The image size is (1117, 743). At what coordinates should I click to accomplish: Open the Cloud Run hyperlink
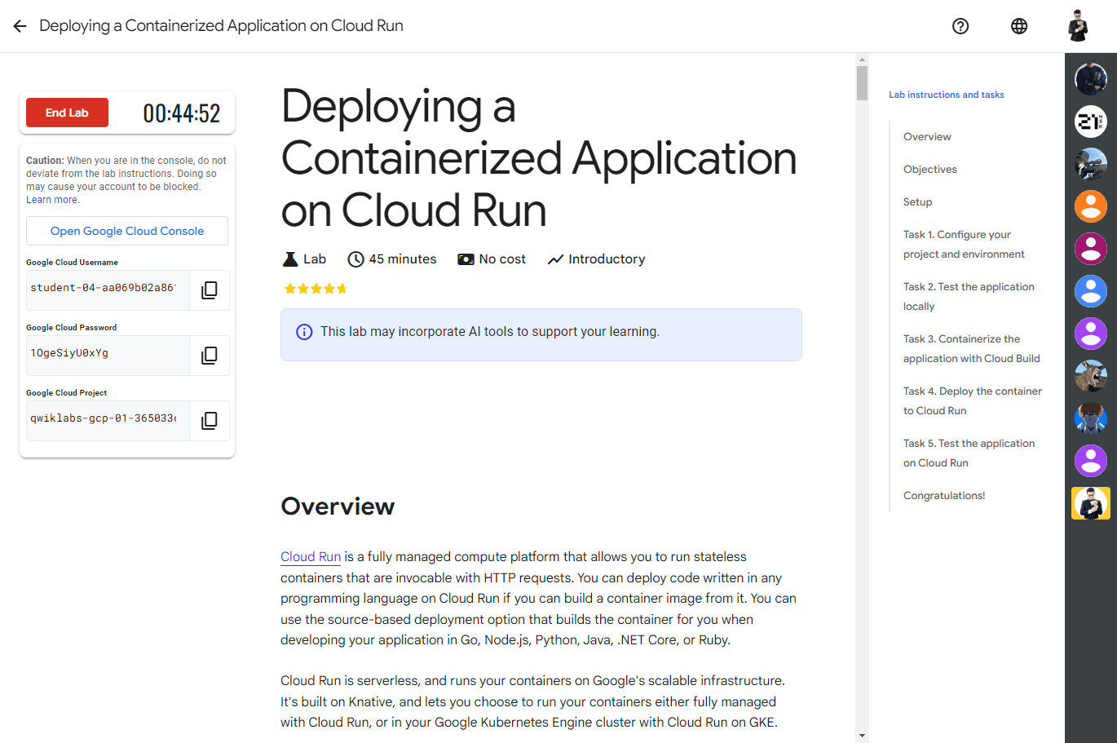pyautogui.click(x=311, y=557)
